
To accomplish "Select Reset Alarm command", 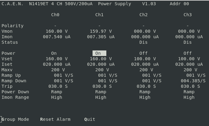I will pos(55,119).
